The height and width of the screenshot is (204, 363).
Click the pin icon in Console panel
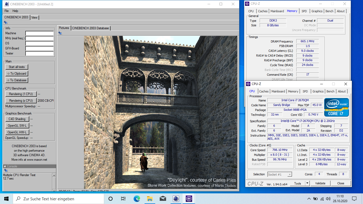pos(6,171)
